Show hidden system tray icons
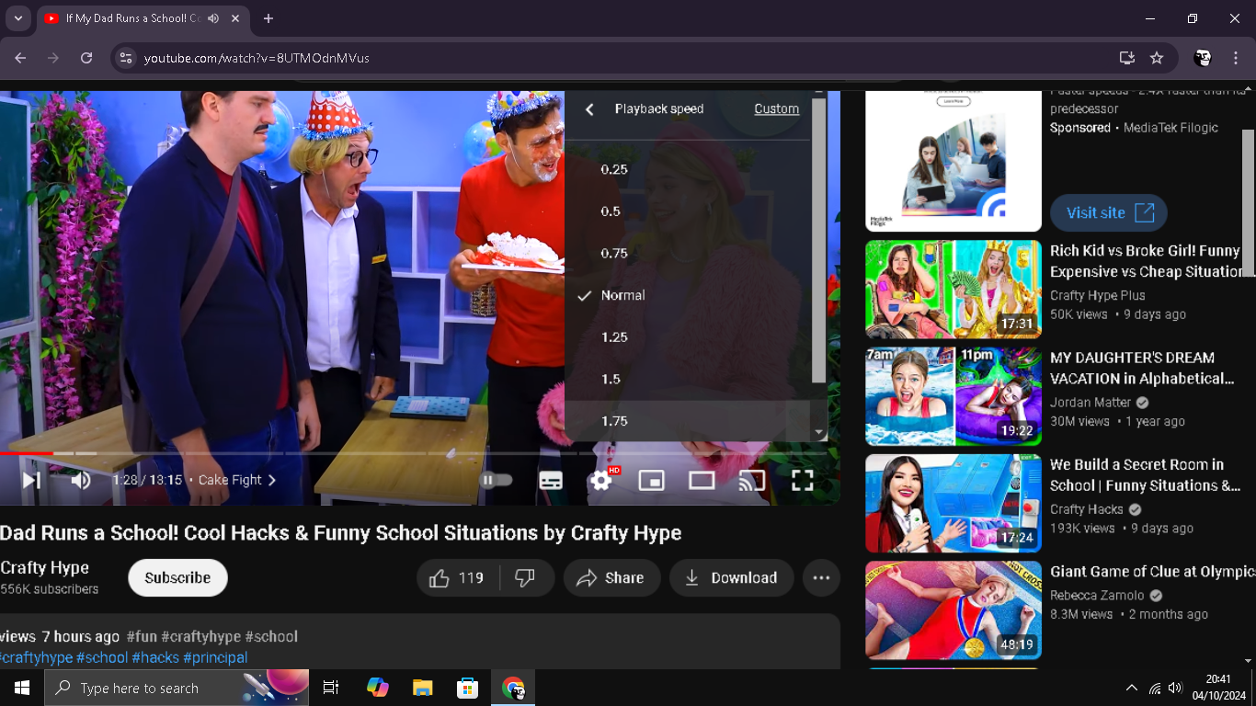 [1132, 688]
